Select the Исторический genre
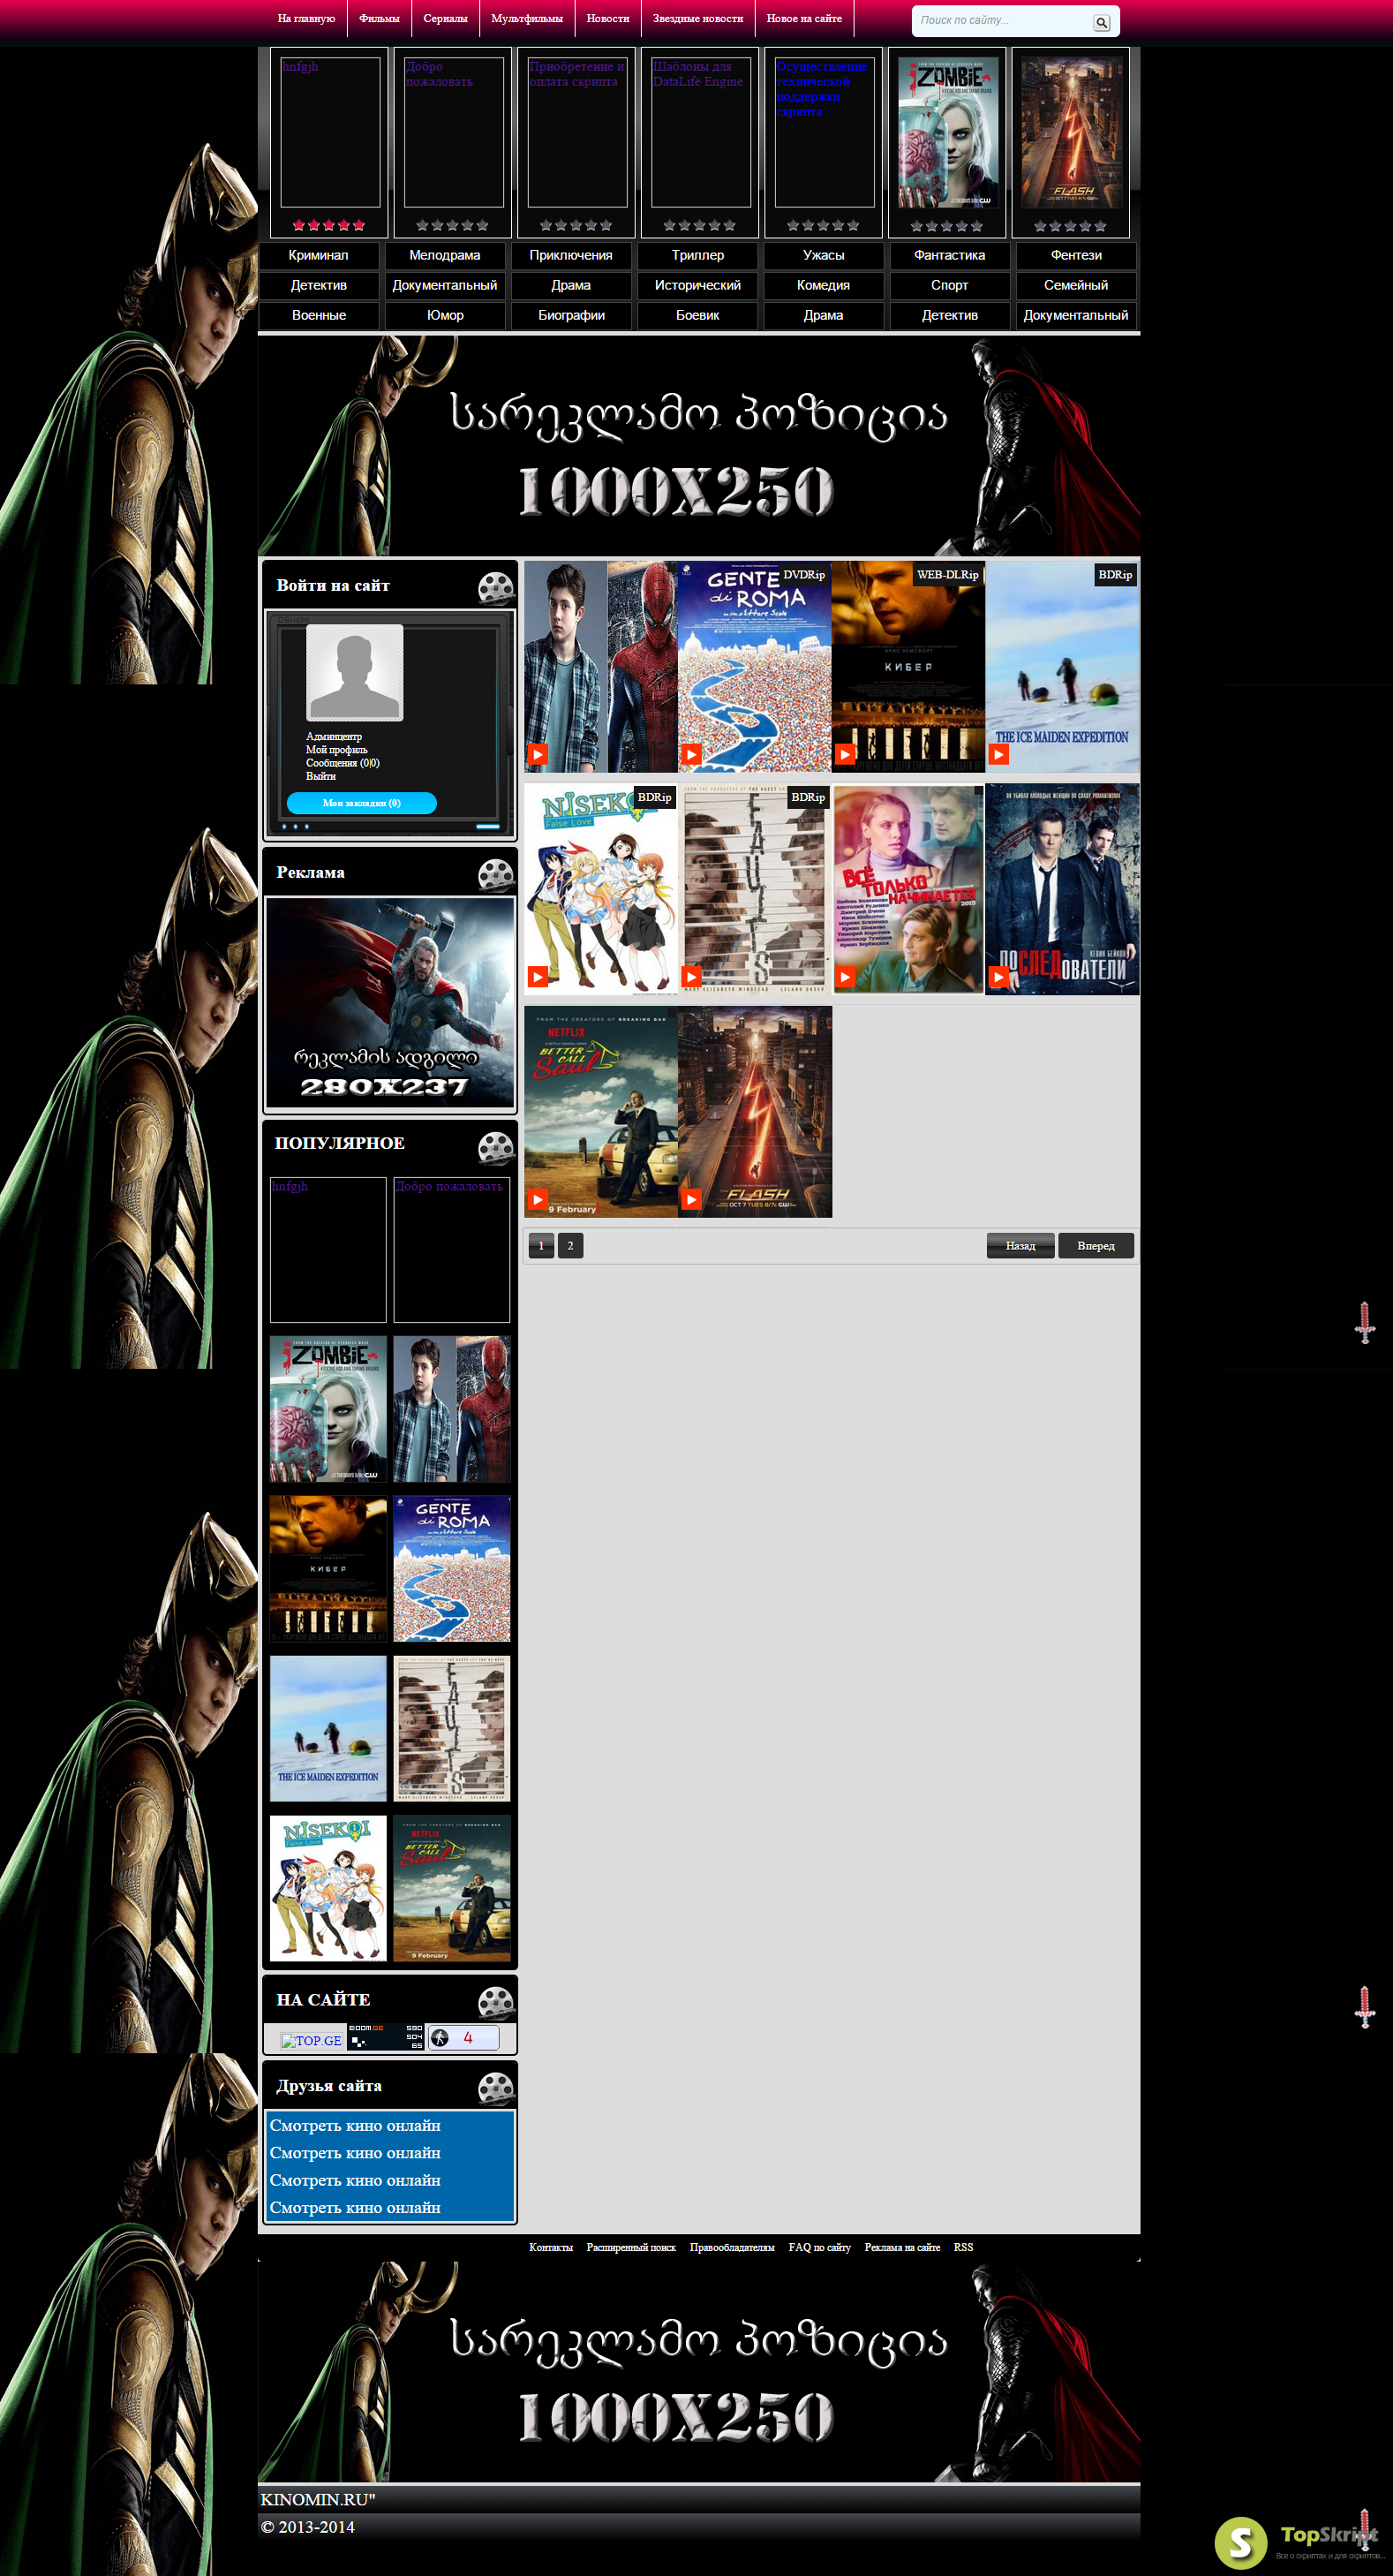Image resolution: width=1393 pixels, height=2576 pixels. [x=697, y=285]
